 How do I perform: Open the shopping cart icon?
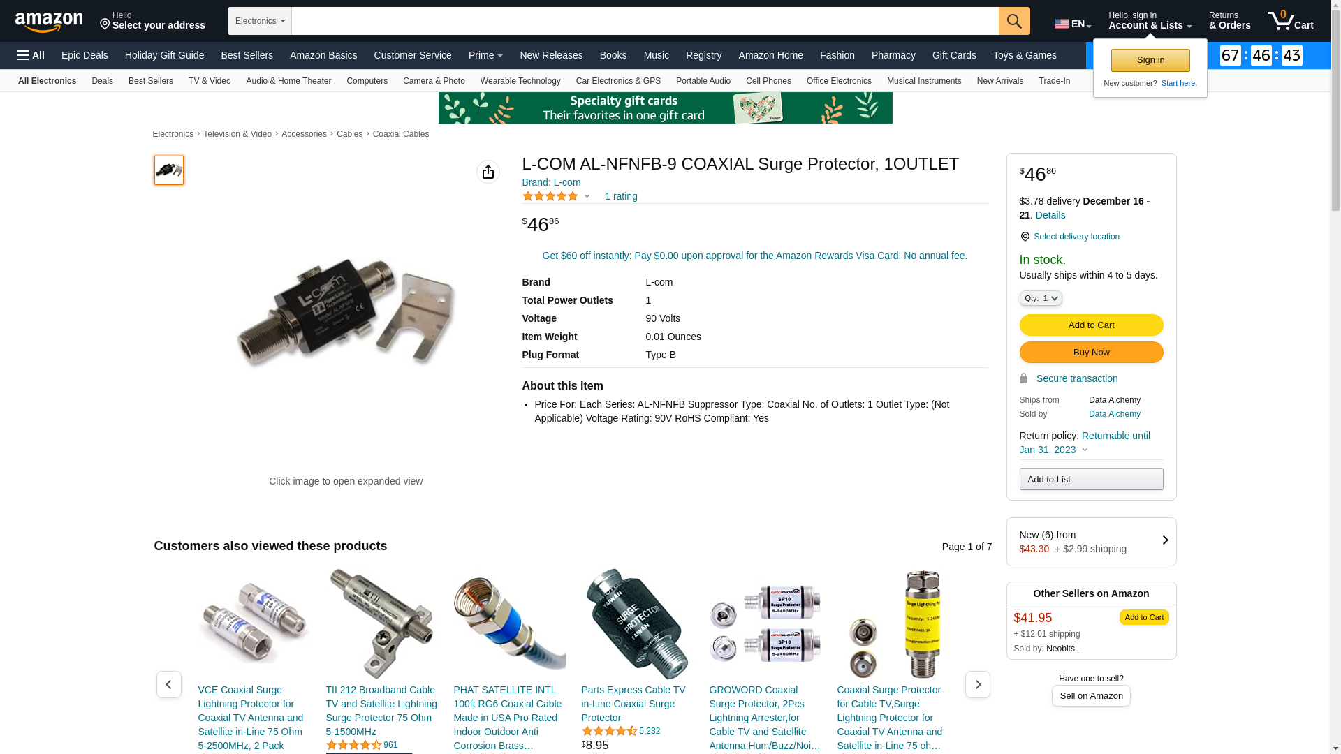click(1290, 21)
